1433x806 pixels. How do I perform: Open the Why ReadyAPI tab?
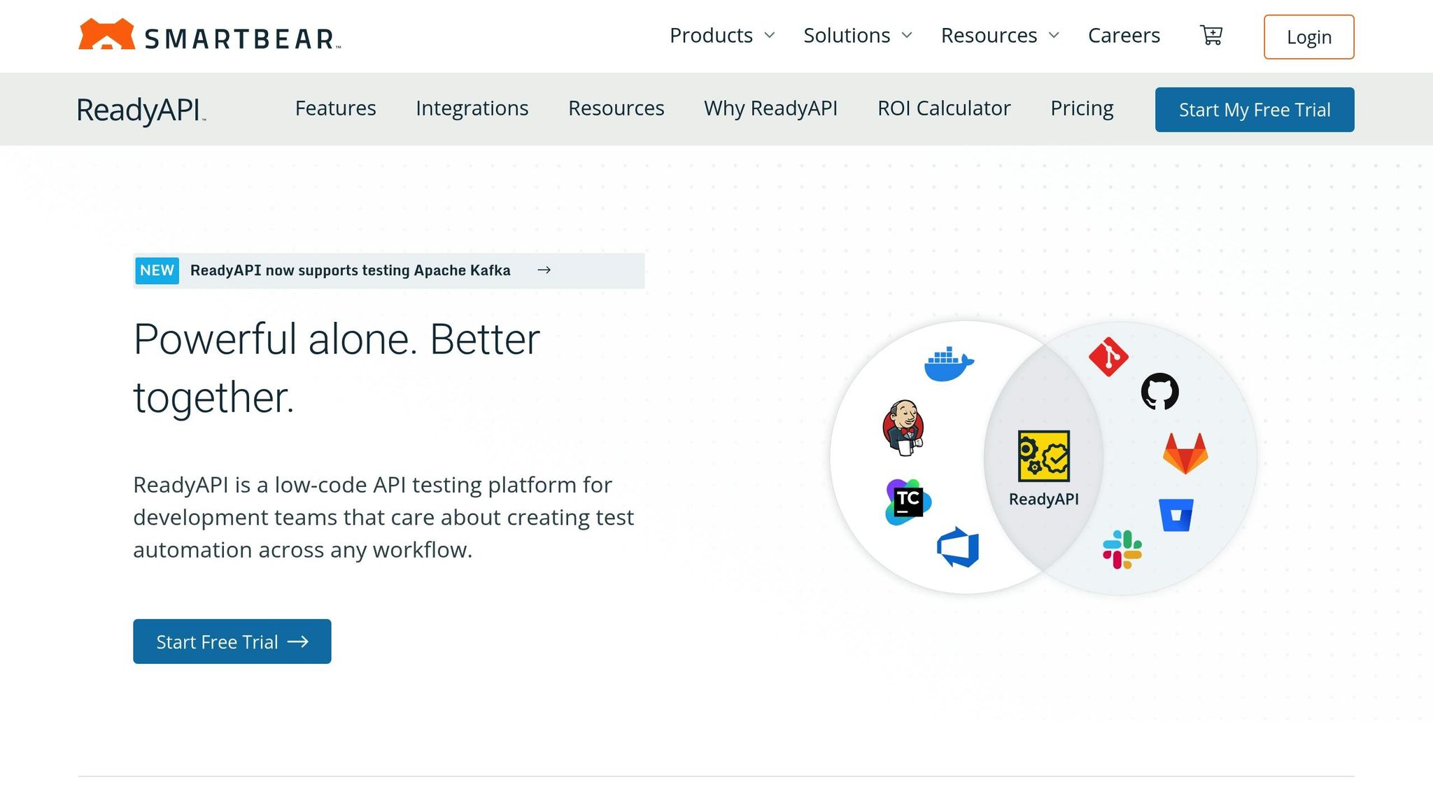point(770,108)
